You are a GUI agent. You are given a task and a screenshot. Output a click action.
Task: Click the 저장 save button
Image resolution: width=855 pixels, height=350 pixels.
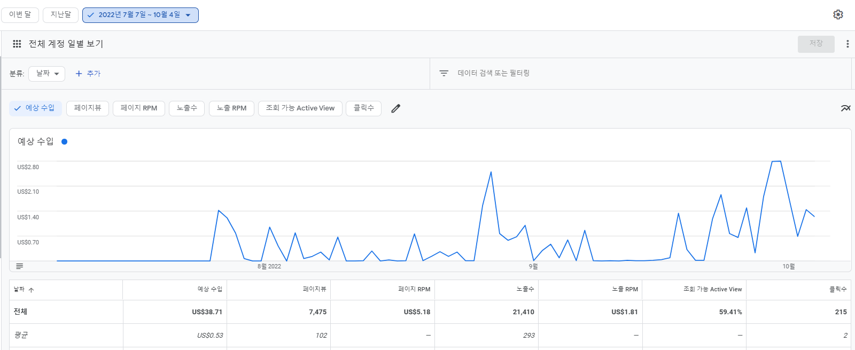(x=816, y=44)
